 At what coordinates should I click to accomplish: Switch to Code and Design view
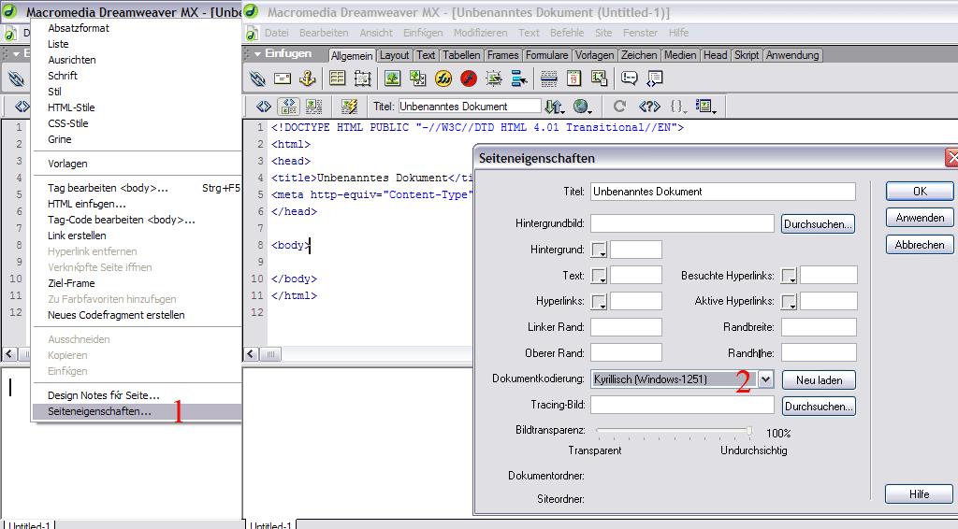pyautogui.click(x=288, y=107)
